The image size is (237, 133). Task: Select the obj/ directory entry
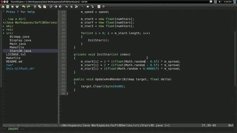(x=10, y=26)
